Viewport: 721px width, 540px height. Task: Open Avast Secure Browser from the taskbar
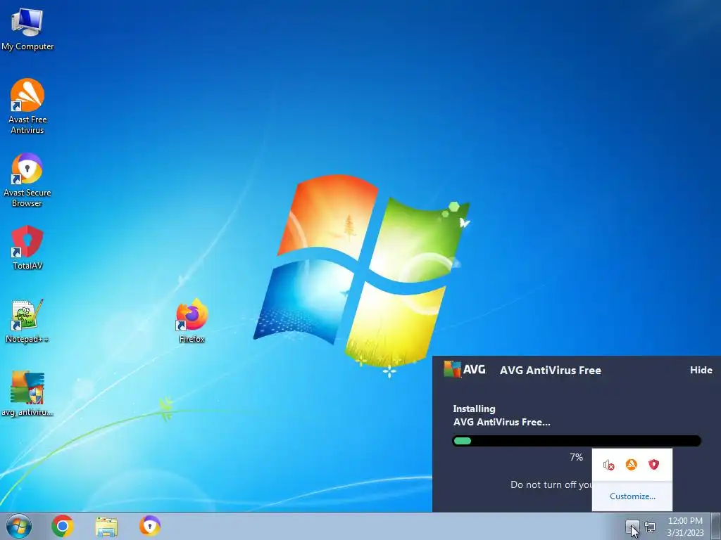point(150,526)
